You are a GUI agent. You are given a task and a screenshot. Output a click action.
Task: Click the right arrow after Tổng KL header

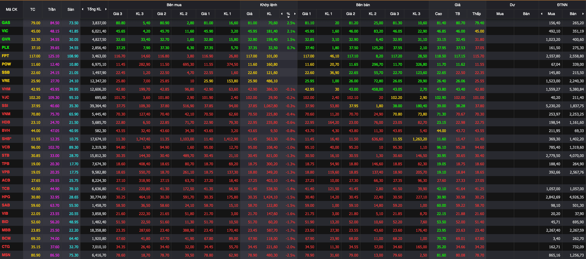pyautogui.click(x=106, y=9)
